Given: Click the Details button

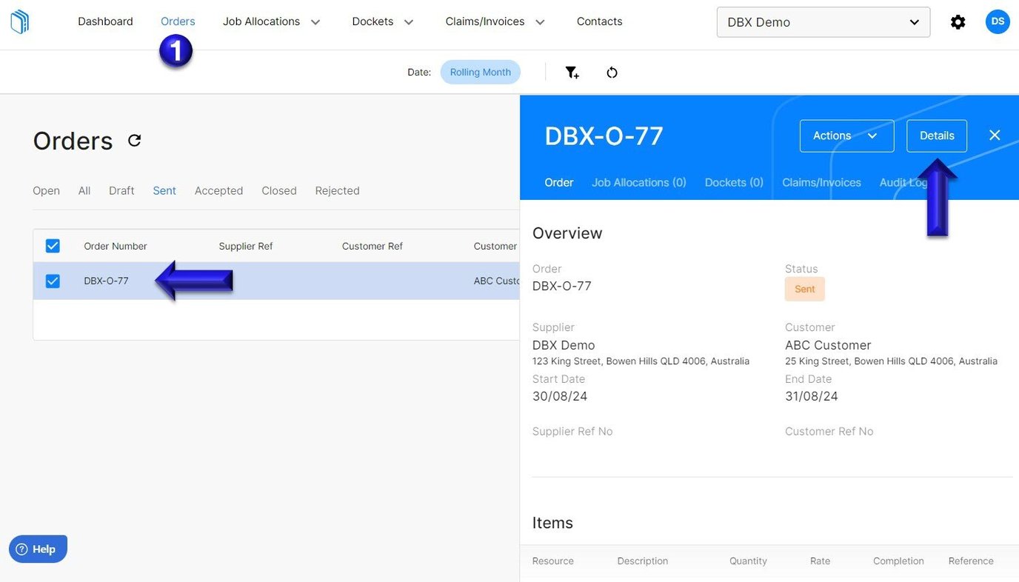Looking at the screenshot, I should coord(936,136).
